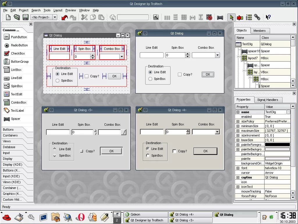Screen dimensions: 298x224
Task: Expand the sizePolicy property
Action: pyautogui.click(x=238, y=122)
